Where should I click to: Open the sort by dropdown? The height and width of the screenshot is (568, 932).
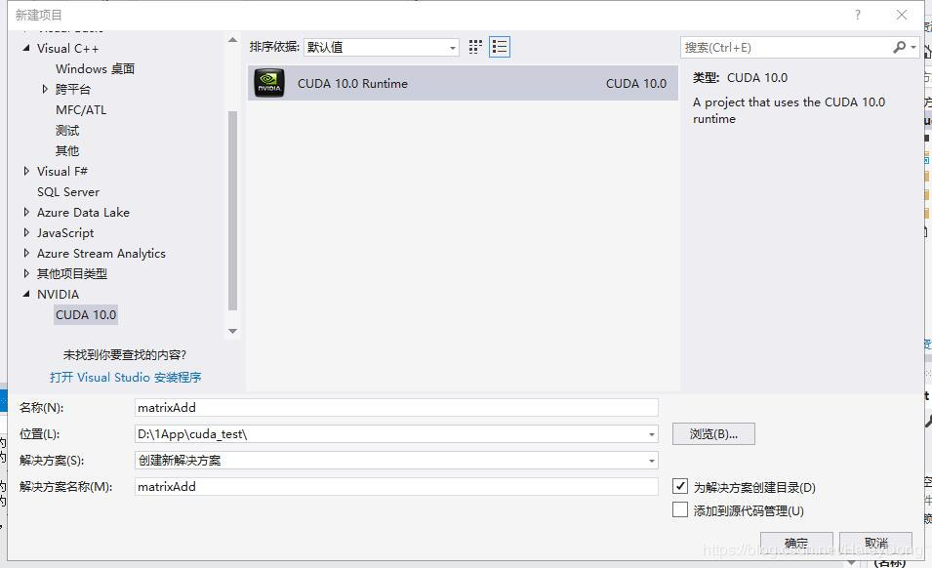click(x=381, y=47)
